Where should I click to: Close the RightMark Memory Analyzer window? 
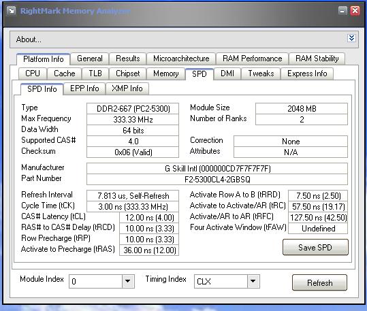[355, 11]
